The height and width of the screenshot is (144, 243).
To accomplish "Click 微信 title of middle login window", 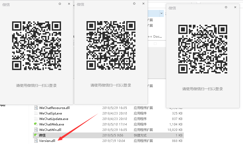I will click(x=80, y=4).
